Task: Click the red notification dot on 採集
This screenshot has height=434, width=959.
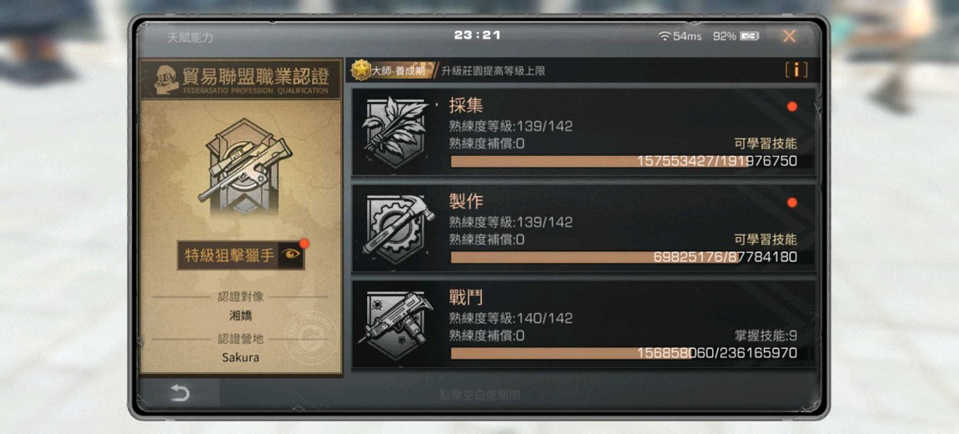Action: point(792,107)
